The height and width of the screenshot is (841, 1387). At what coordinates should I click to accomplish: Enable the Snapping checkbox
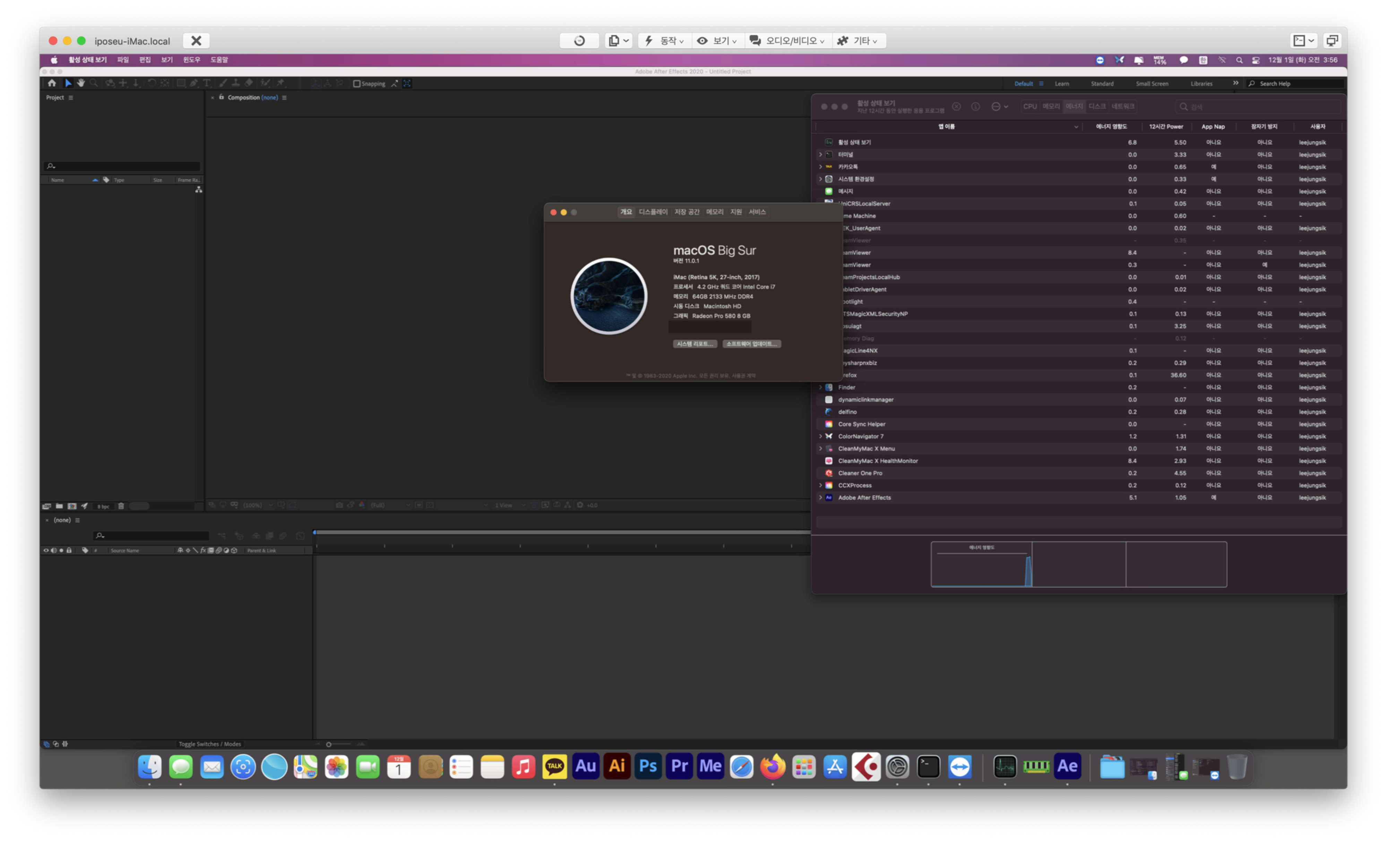point(356,83)
